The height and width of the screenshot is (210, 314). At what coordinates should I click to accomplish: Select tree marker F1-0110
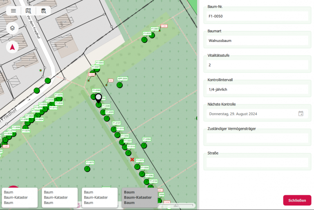point(128,153)
